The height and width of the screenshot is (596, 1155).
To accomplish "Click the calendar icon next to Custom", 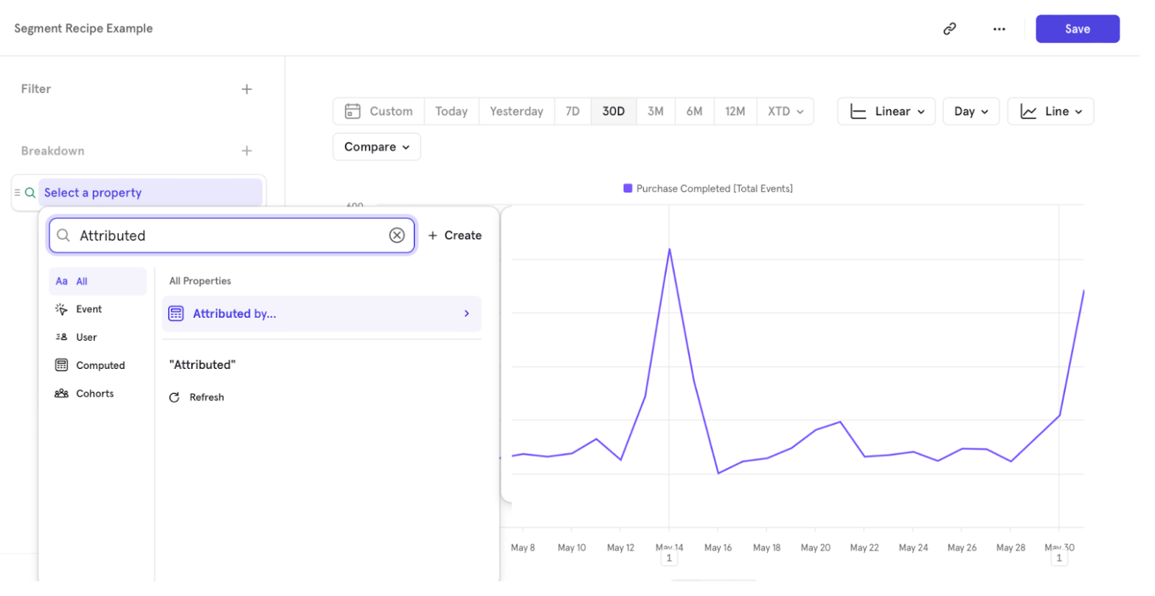I will point(353,111).
